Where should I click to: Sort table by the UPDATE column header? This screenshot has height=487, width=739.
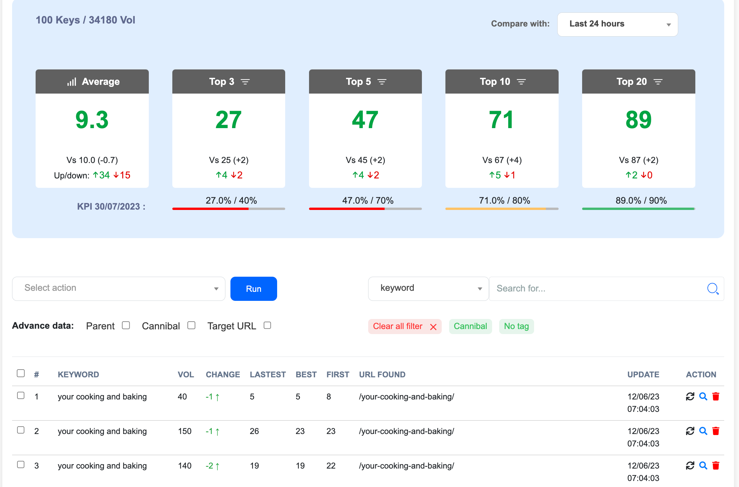point(643,375)
